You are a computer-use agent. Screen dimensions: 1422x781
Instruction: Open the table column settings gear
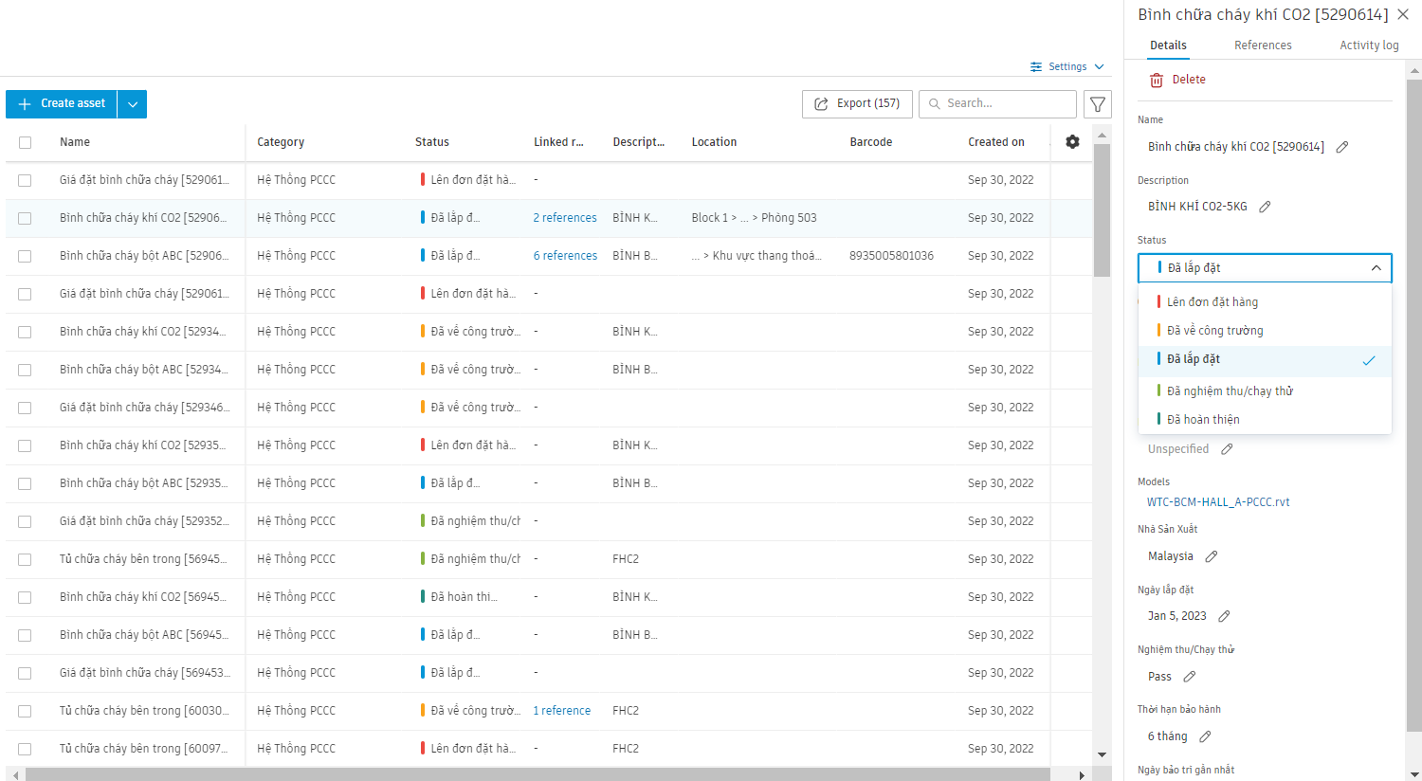pos(1072,141)
